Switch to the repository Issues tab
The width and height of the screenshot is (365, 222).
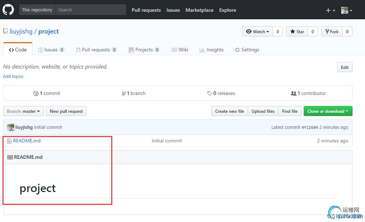click(51, 50)
